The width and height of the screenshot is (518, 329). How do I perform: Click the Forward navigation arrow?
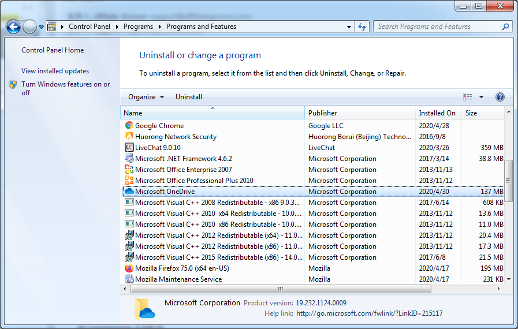click(x=29, y=27)
